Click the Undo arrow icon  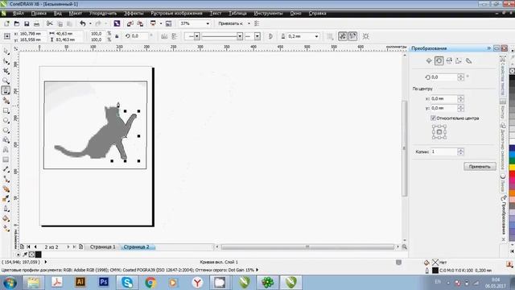pyautogui.click(x=83, y=23)
